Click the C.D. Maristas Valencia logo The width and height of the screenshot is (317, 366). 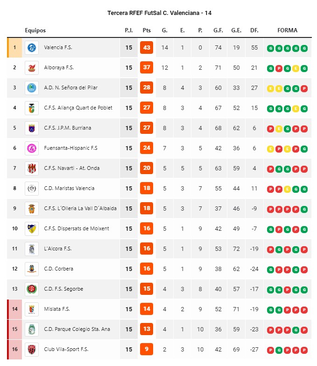pyautogui.click(x=32, y=188)
